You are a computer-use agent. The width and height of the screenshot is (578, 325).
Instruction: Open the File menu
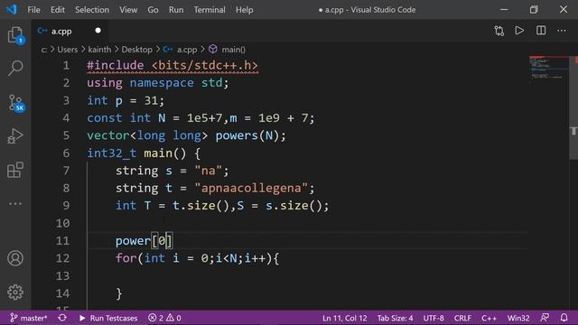point(34,10)
